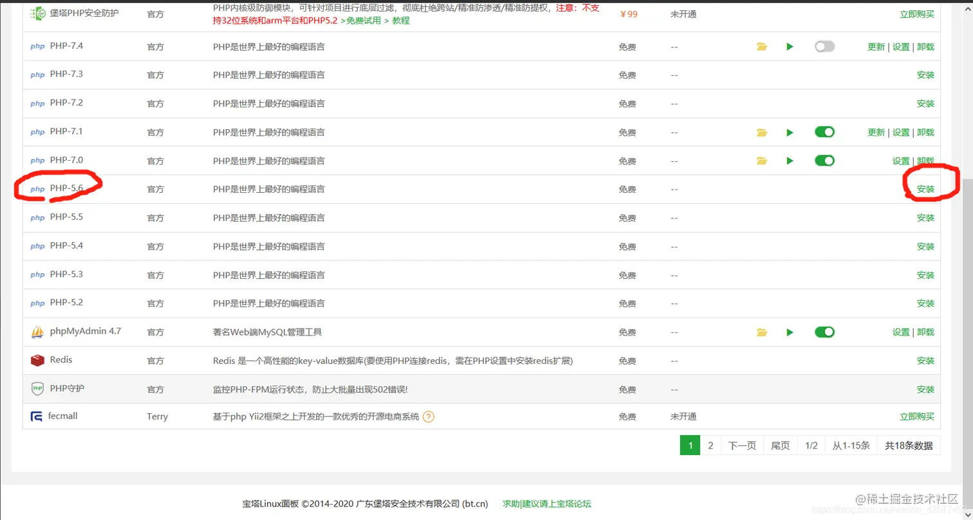
Task: Click the play icon in phpMyAdmin 4.7 row
Action: 790,332
